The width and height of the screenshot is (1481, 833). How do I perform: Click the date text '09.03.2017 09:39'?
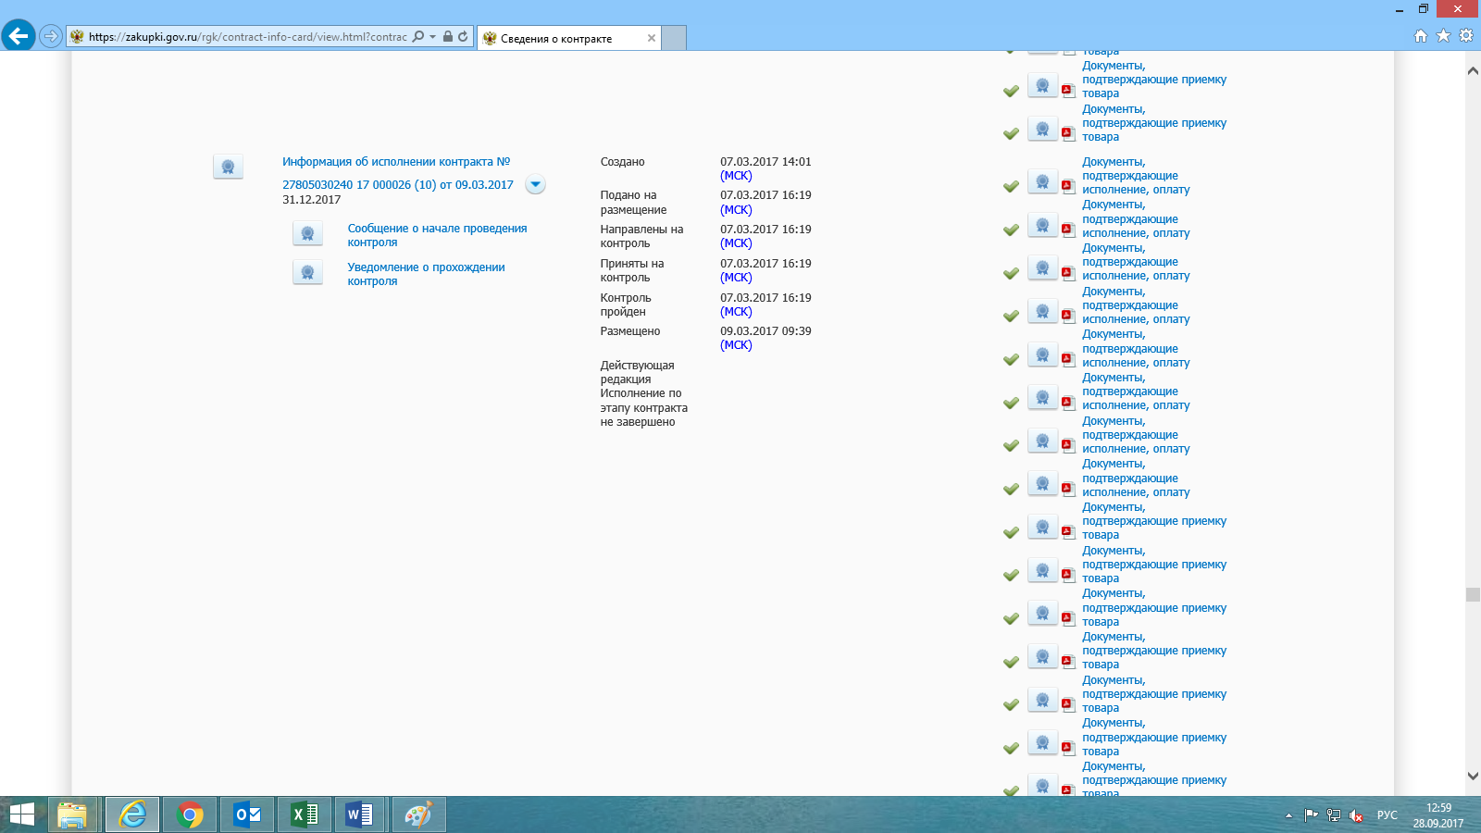[x=765, y=331]
